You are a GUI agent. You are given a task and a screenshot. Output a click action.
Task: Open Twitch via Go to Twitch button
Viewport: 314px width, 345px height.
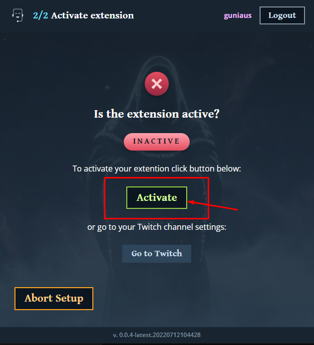click(157, 254)
